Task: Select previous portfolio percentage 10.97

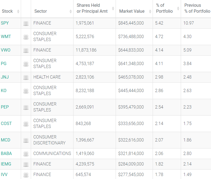Action: pos(189,23)
